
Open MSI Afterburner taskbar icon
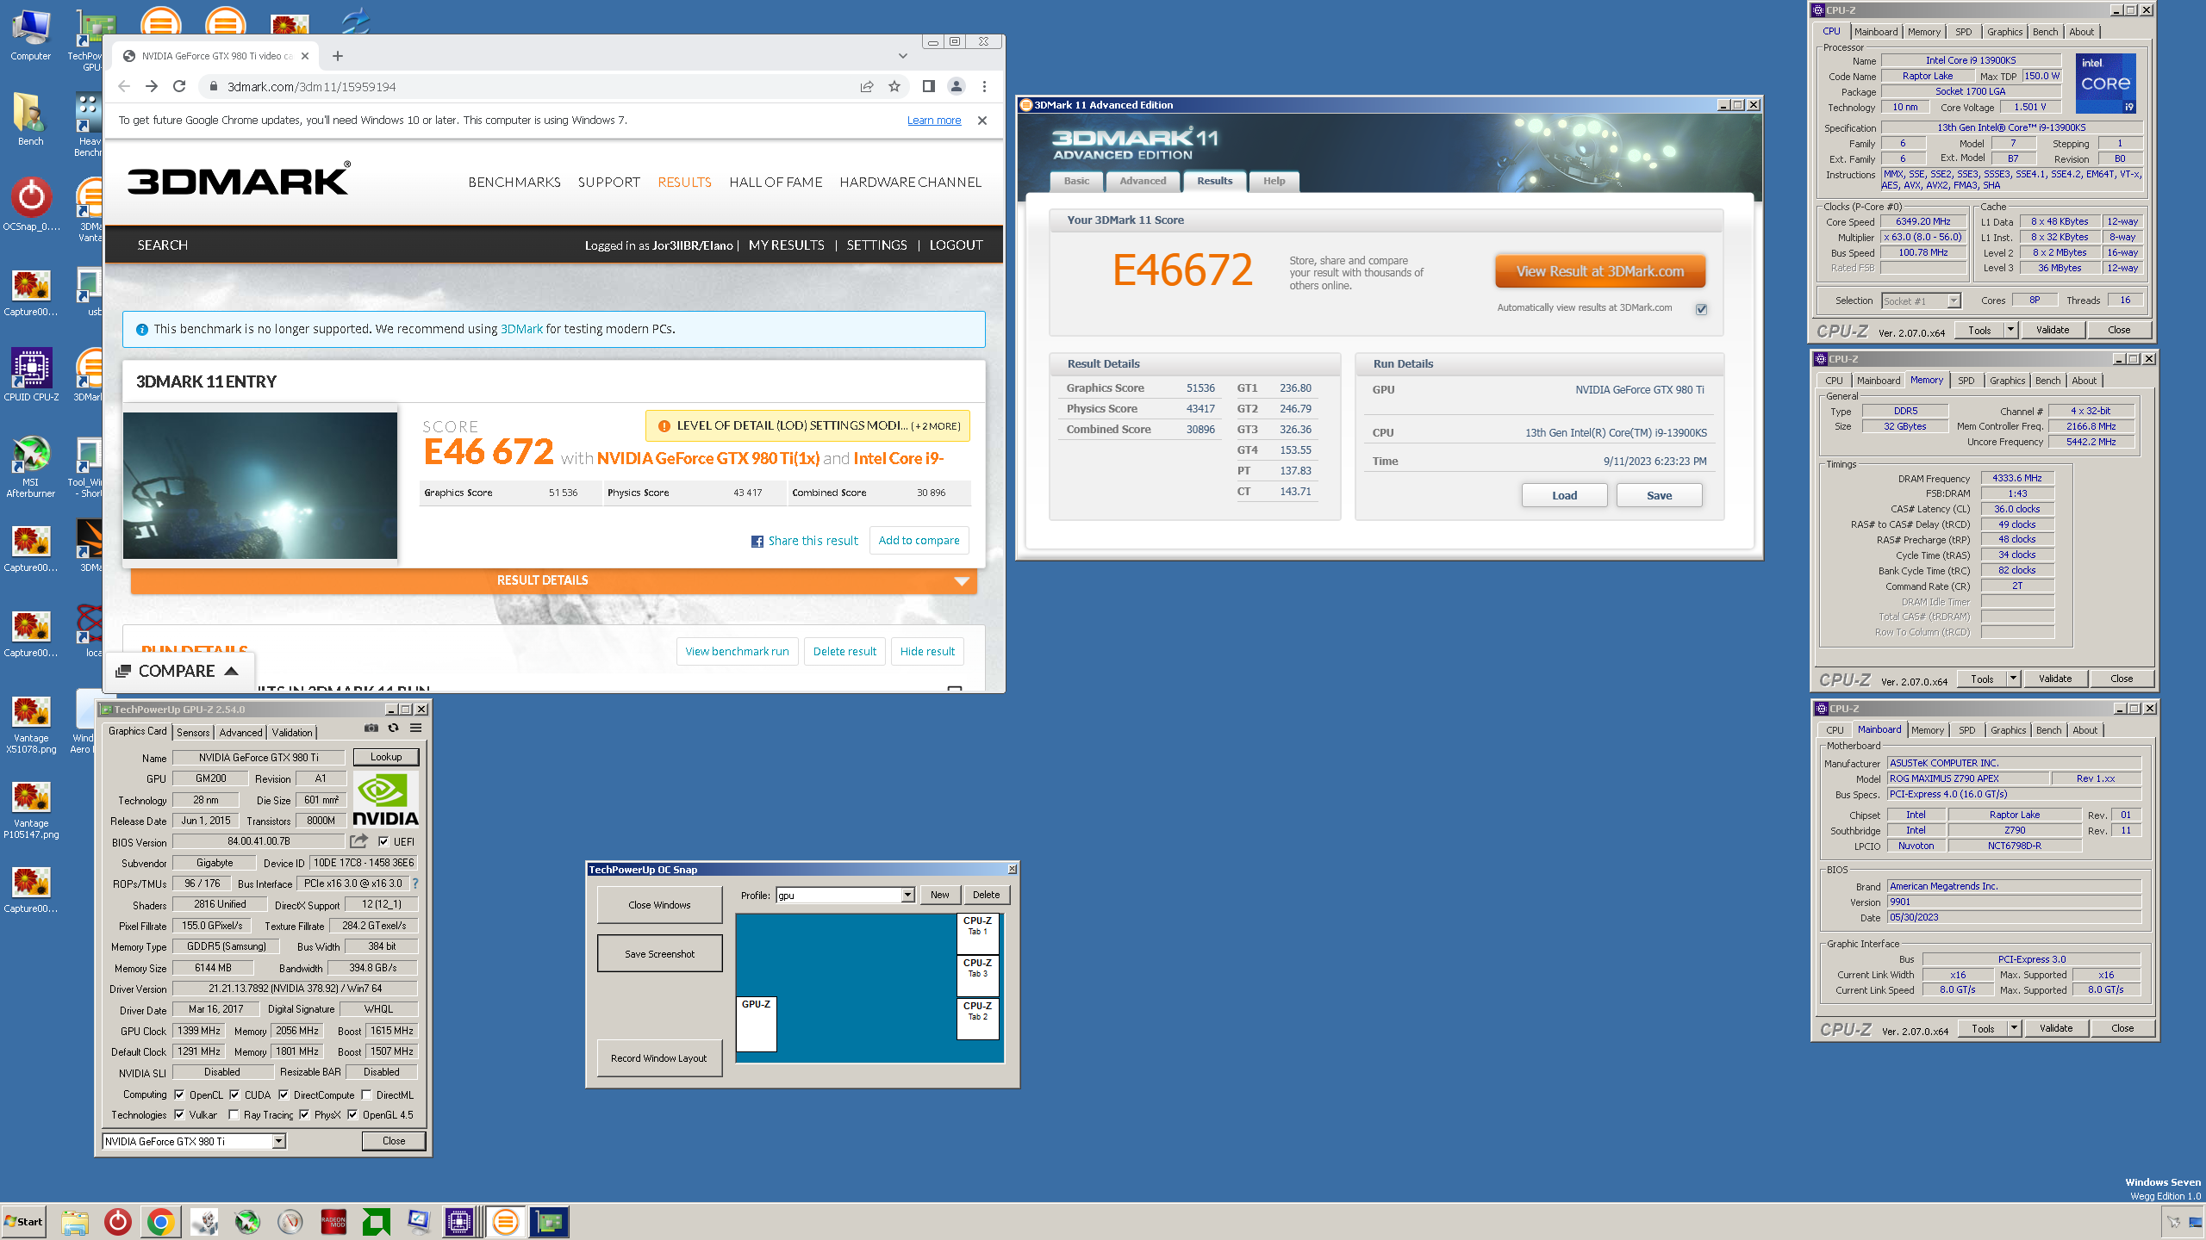point(247,1222)
